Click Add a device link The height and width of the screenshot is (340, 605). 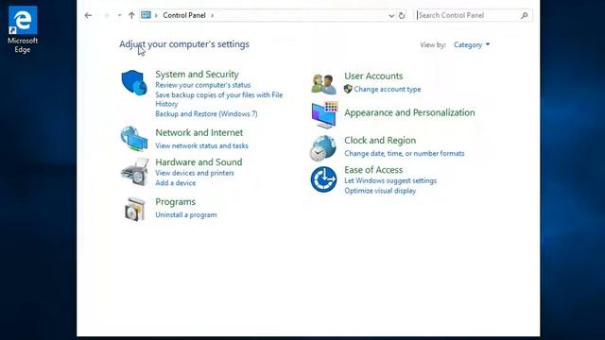click(176, 182)
